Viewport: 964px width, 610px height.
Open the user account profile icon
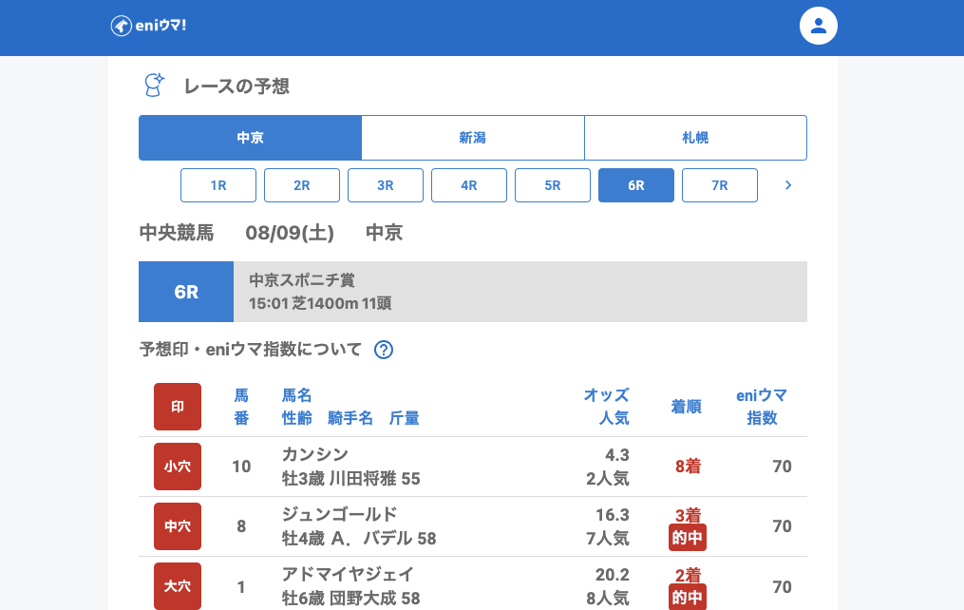coord(818,27)
